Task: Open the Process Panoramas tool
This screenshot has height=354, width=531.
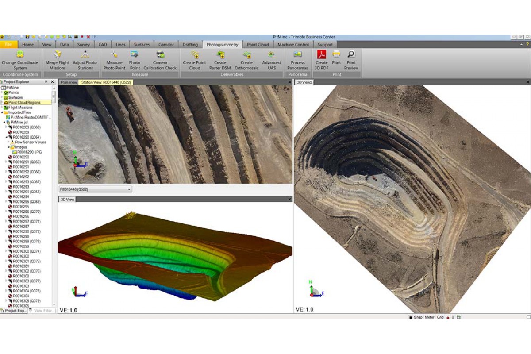Action: coord(298,54)
